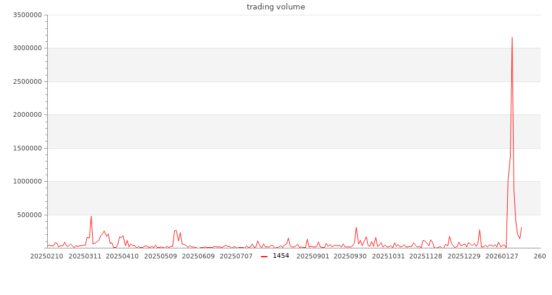552x295 pixels.
Task: Select the 20260127 date label
Action: click(502, 257)
